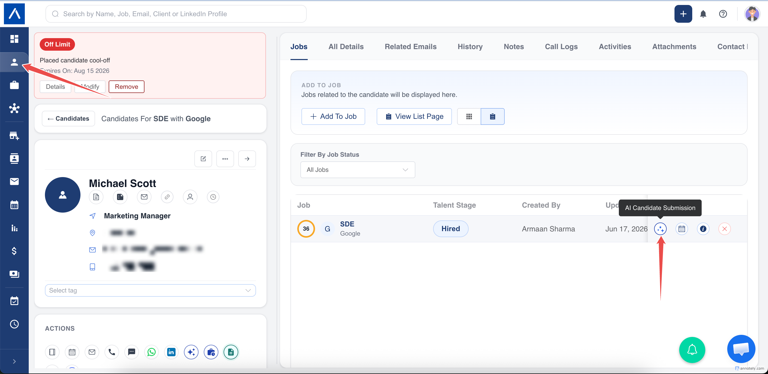Click the Hired talent stage badge
The image size is (768, 374).
click(x=451, y=229)
